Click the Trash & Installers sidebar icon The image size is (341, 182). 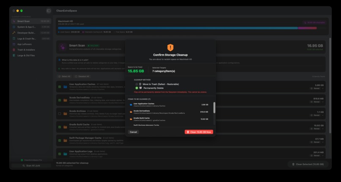14,50
